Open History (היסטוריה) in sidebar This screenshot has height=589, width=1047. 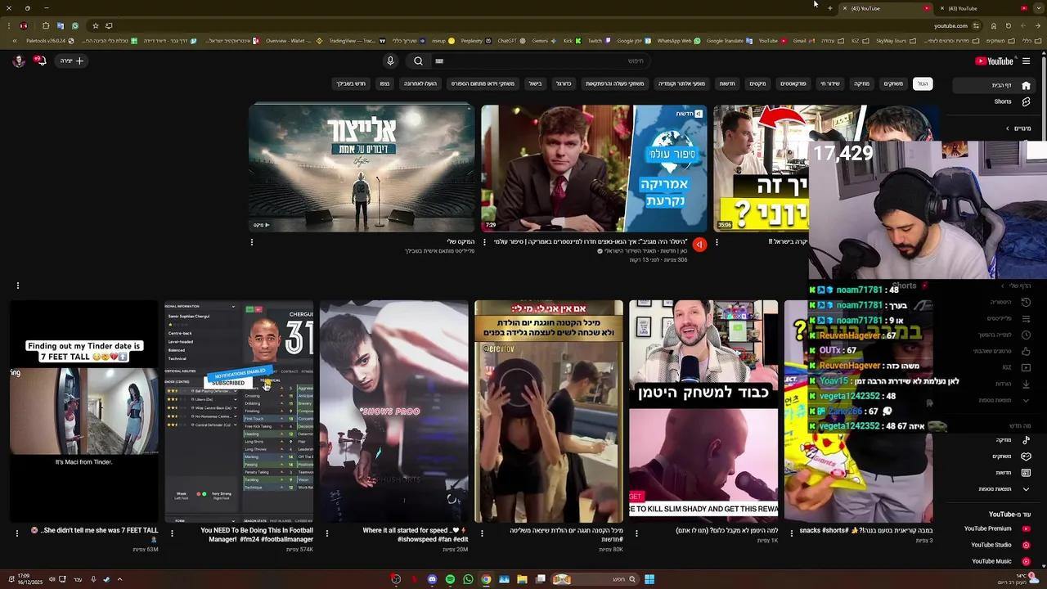coord(1011,302)
